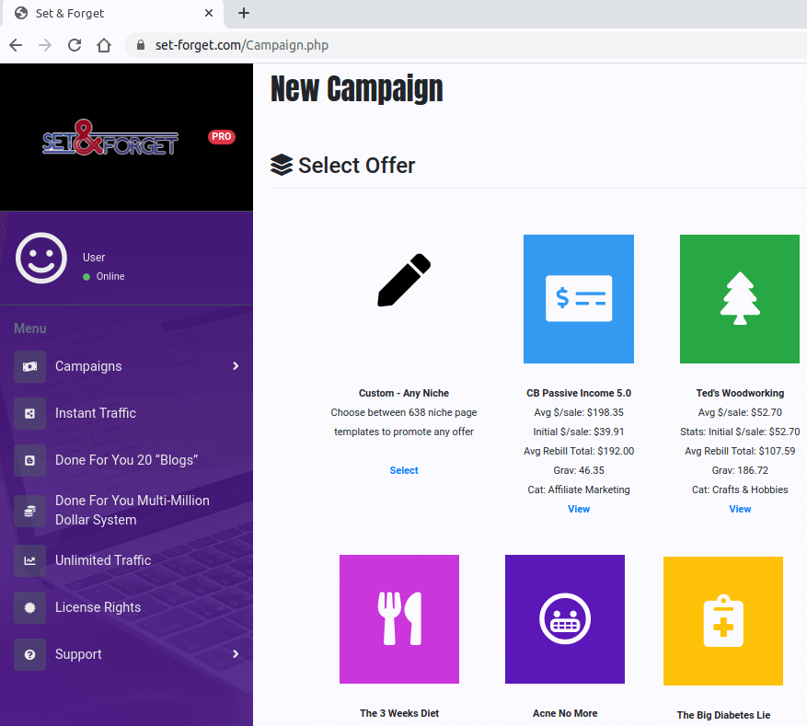
Task: Click The Big Diabetes Lie title
Action: point(723,715)
